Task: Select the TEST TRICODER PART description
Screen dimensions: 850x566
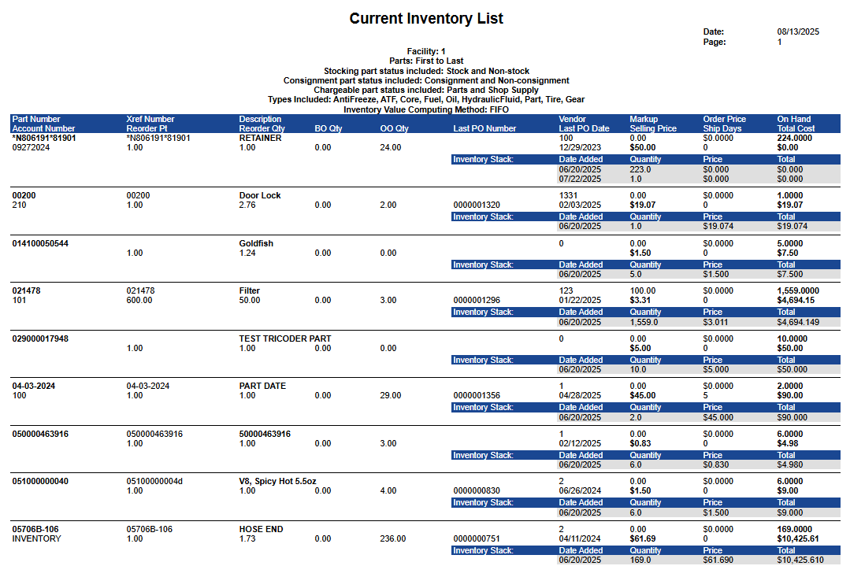Action: tap(285, 338)
